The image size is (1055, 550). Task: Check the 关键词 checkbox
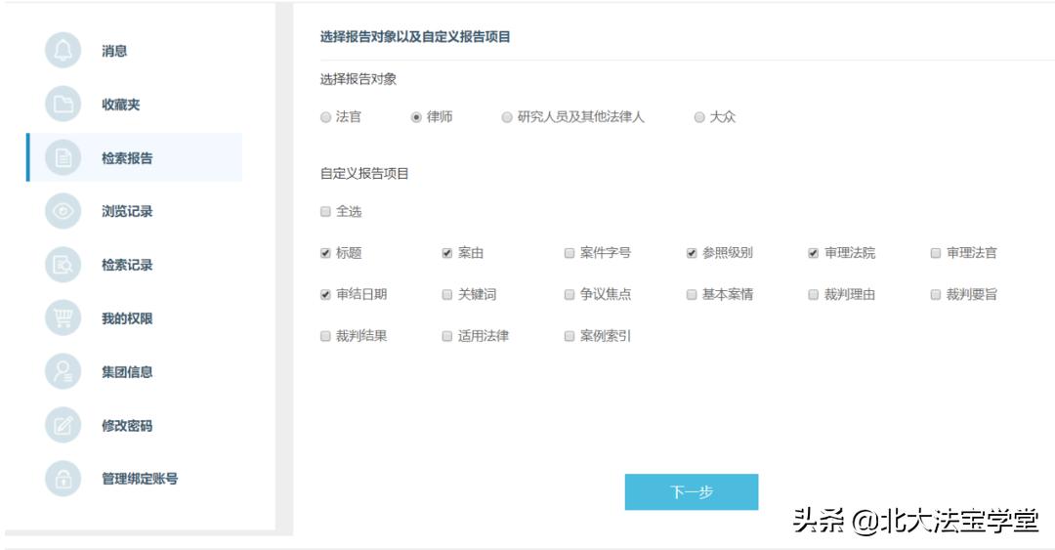click(447, 294)
